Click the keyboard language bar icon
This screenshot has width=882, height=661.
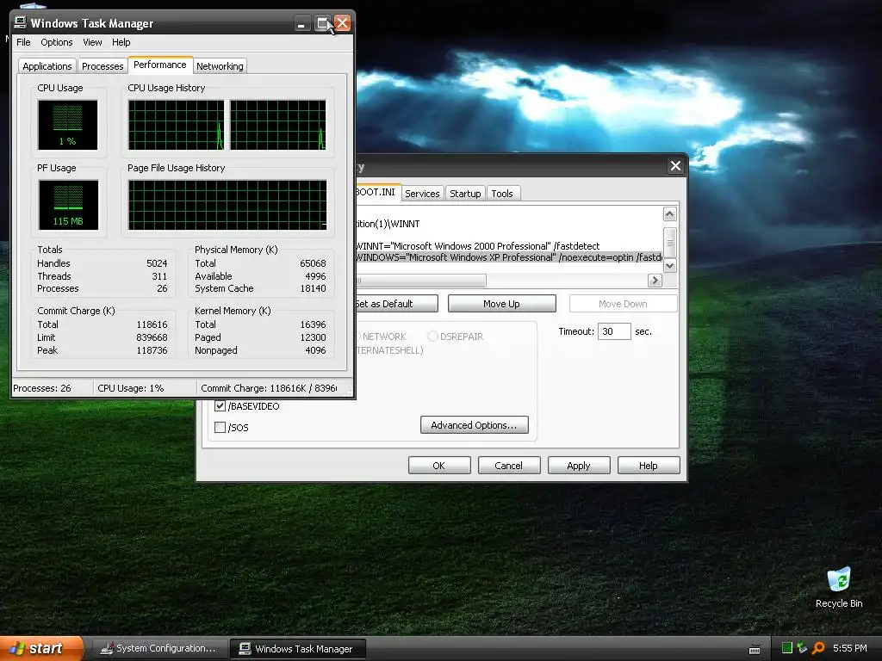[755, 649]
